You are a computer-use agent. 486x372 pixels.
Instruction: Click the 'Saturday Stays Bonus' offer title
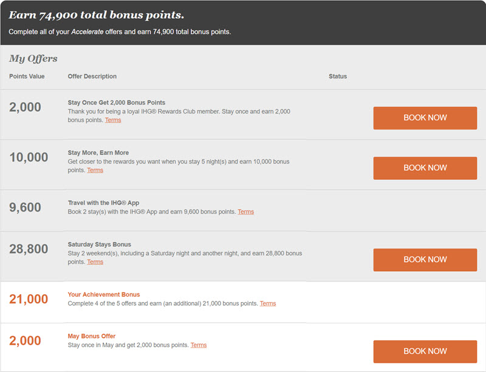[99, 244]
